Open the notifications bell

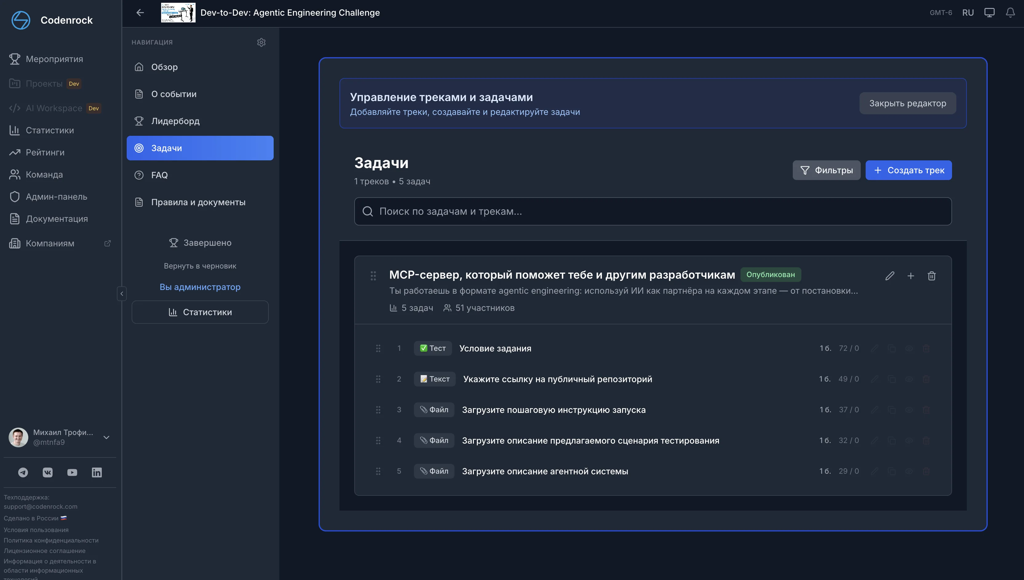(1010, 13)
